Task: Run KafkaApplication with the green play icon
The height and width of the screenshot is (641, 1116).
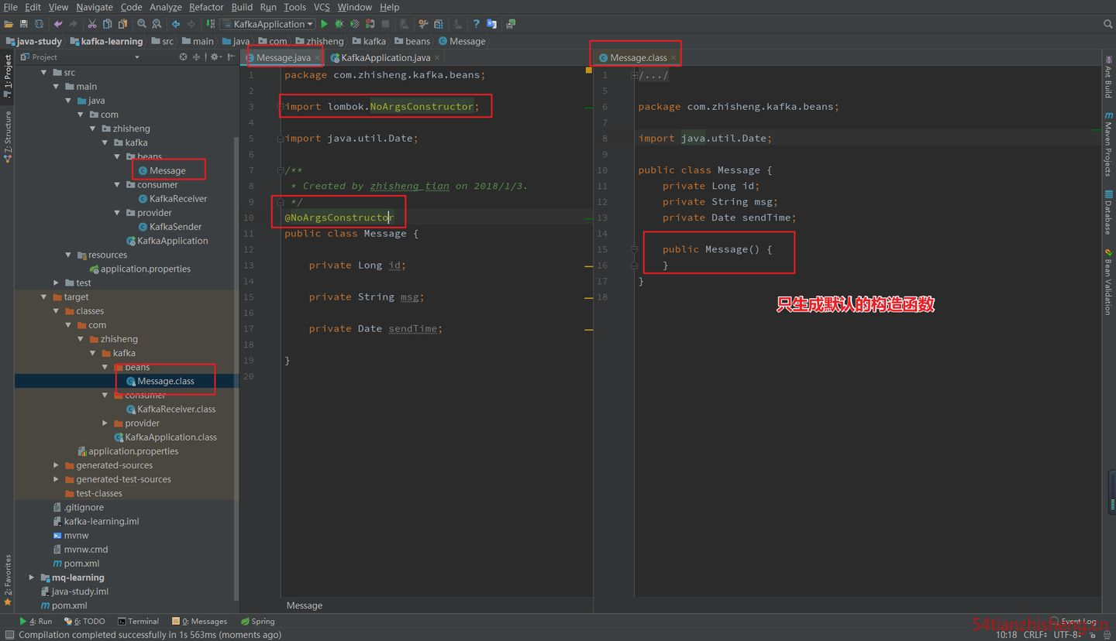Action: tap(324, 24)
